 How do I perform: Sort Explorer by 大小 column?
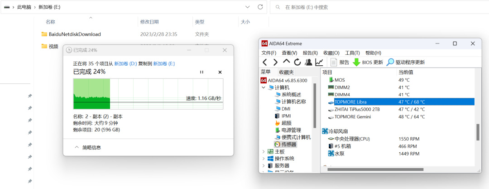[x=245, y=22]
